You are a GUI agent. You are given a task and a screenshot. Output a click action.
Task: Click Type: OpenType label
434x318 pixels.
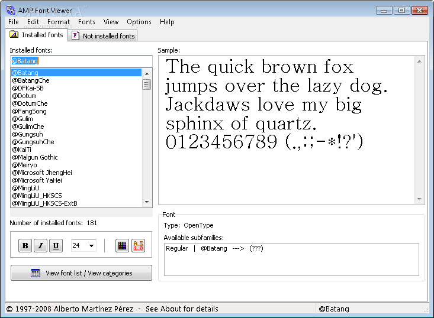[188, 225]
